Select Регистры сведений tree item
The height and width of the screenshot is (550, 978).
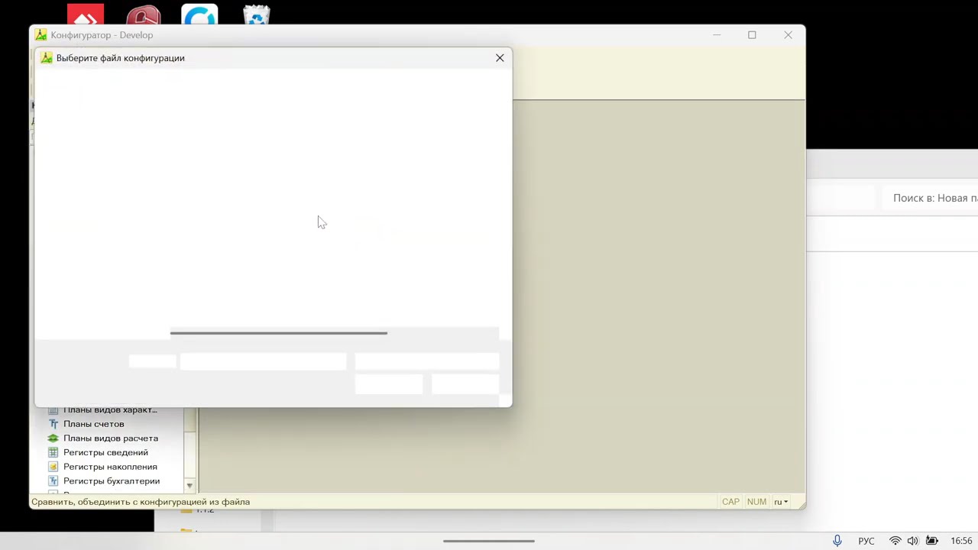pyautogui.click(x=105, y=452)
